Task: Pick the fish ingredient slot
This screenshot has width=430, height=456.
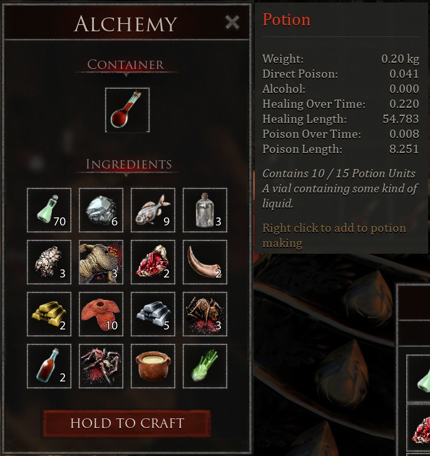Action: click(153, 210)
